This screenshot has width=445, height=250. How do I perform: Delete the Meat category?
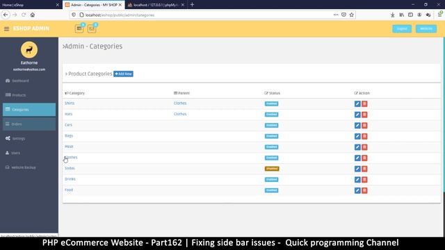(364, 147)
